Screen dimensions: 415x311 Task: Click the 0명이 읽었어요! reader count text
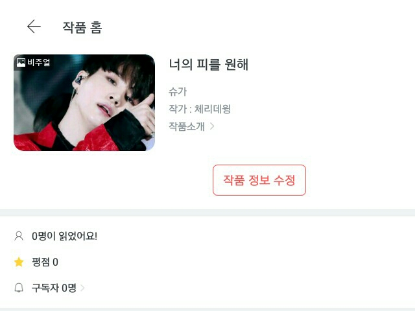tap(64, 236)
